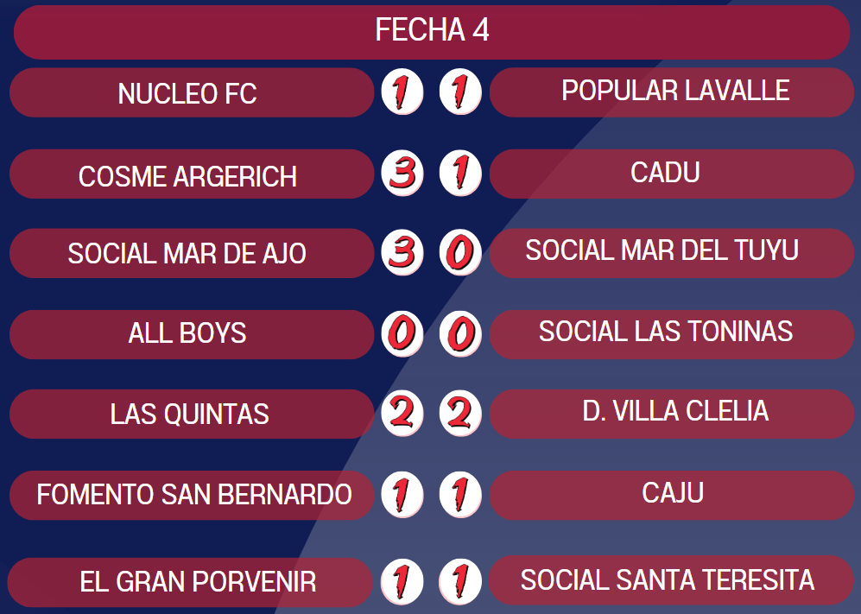Click the SOCIAL SANTA TERESITA label
This screenshot has width=861, height=614.
(668, 579)
